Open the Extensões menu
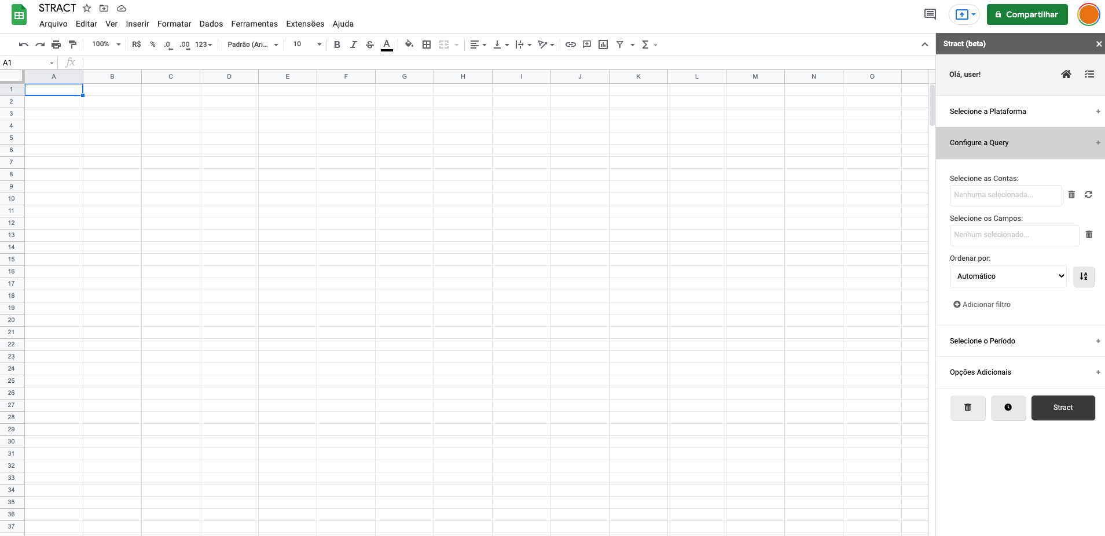The image size is (1105, 536). (x=305, y=24)
